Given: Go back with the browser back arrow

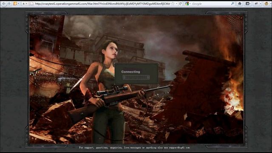Looking at the screenshot, I should click(4, 4).
